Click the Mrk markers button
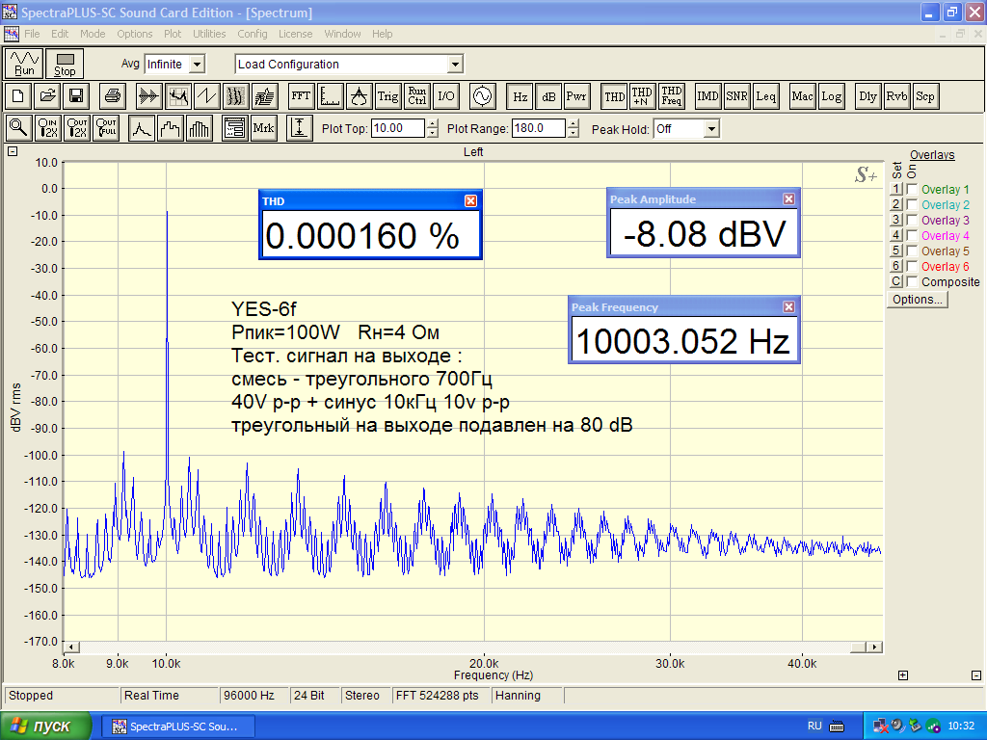 (x=264, y=128)
